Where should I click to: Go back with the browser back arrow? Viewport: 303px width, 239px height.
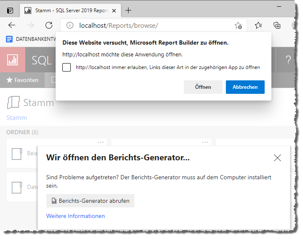12,25
